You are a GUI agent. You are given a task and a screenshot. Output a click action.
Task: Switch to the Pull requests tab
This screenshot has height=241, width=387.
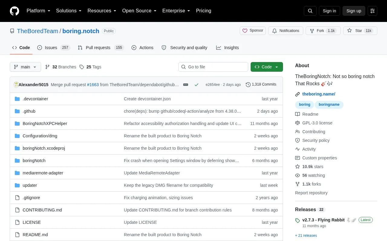(x=101, y=48)
